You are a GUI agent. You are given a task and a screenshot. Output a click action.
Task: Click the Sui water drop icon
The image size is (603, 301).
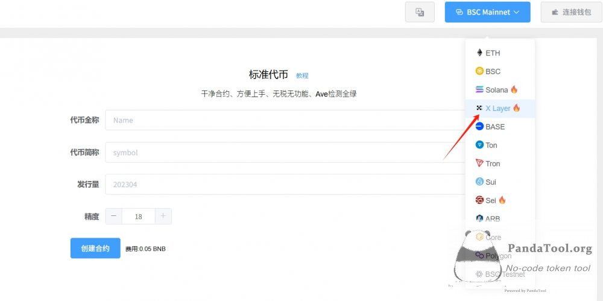(x=479, y=182)
